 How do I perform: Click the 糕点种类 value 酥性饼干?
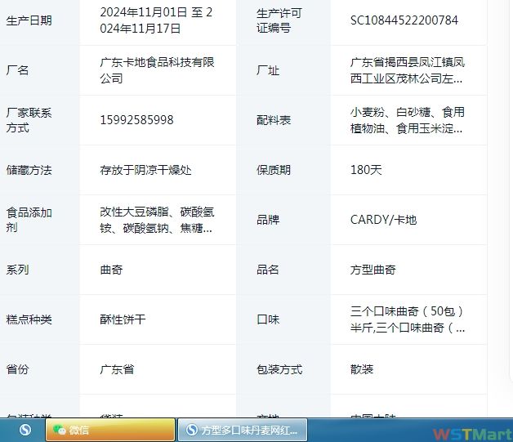123,319
